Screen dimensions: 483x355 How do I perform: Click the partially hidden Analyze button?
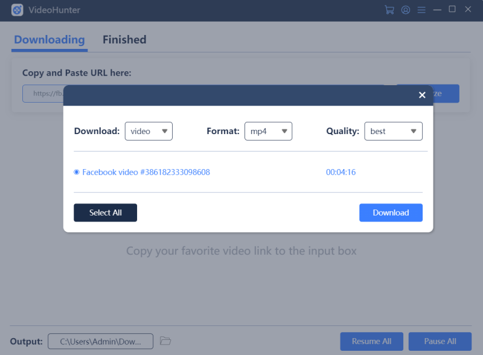(x=446, y=94)
